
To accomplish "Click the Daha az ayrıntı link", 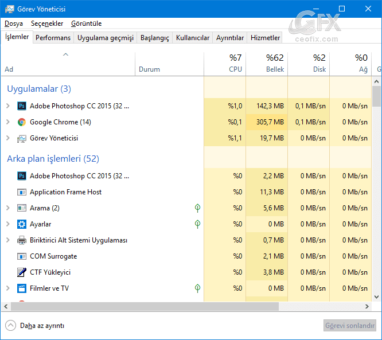I will click(42, 326).
